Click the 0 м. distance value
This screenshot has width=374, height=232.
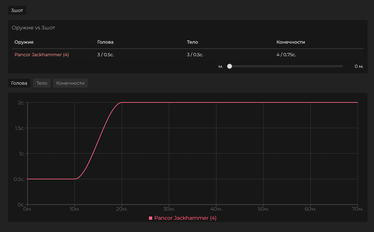pos(359,66)
